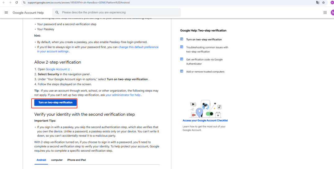Open Troubleshooting common issues sidebar article
Viewport: 334px width, 169px height.
(207, 49)
